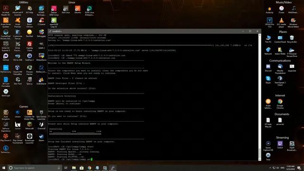
Task: Open Debian GNU-Linux shortcut
Action: coord(54,10)
